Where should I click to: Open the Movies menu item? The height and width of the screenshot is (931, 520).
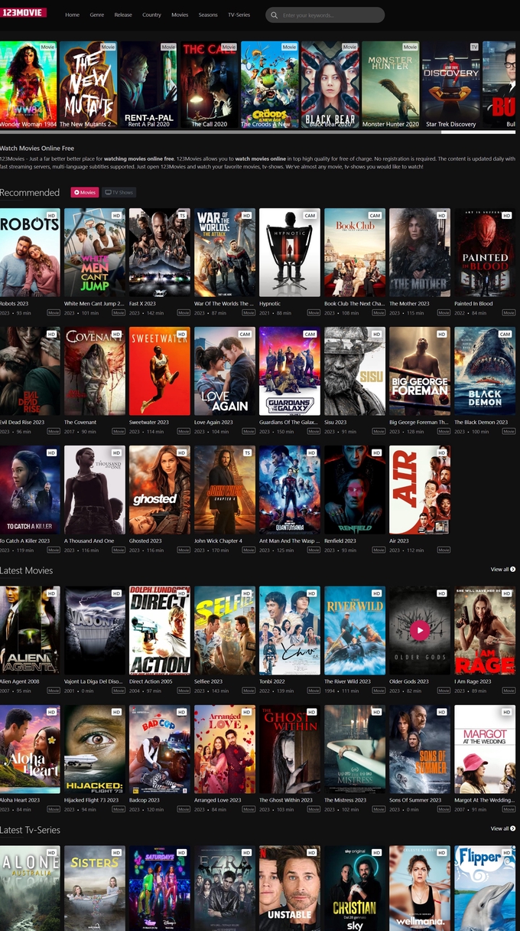click(x=180, y=15)
